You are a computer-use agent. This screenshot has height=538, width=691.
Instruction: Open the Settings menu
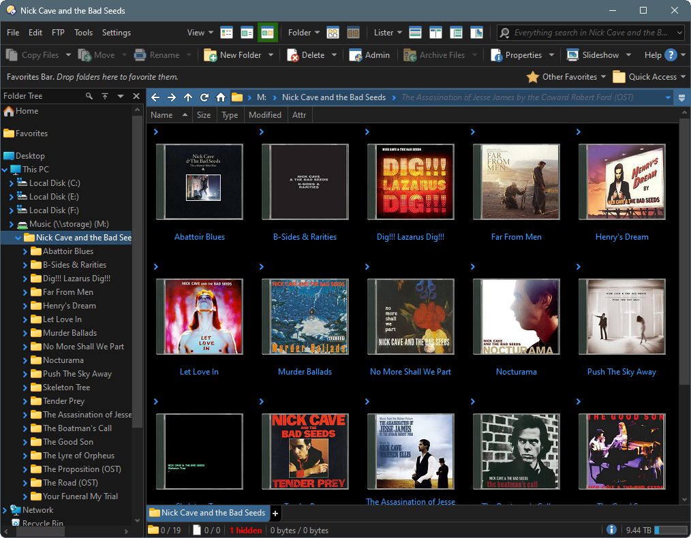tap(117, 33)
